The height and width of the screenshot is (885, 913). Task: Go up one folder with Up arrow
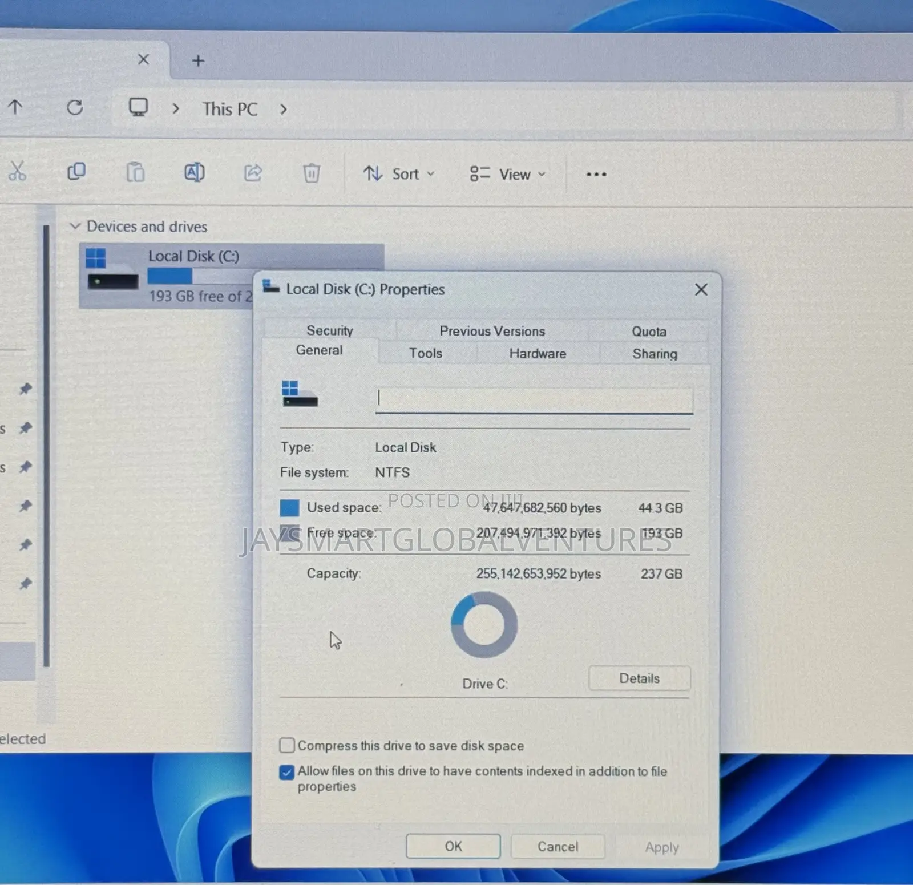click(15, 107)
